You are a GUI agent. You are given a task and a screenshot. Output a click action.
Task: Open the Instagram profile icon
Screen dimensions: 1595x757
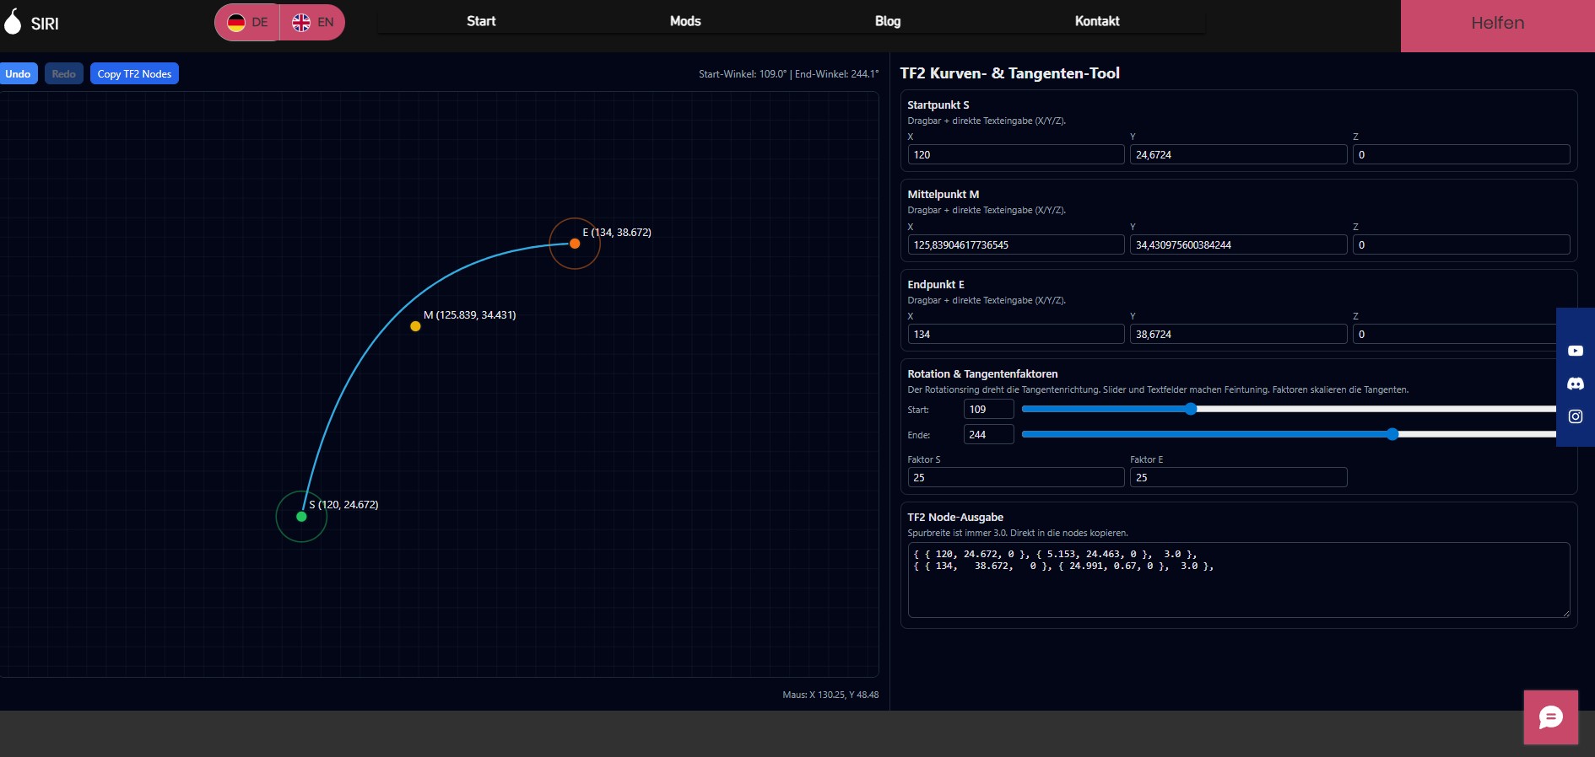pos(1575,416)
